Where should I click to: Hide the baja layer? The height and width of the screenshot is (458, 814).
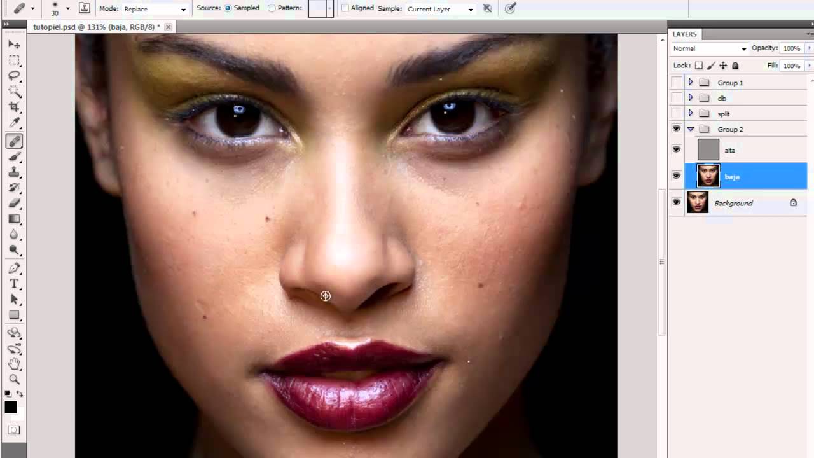[676, 176]
